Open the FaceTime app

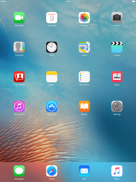pyautogui.click(x=19, y=18)
